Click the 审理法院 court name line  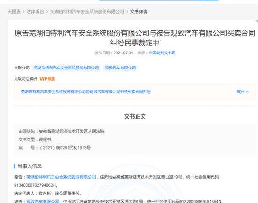click(61, 131)
